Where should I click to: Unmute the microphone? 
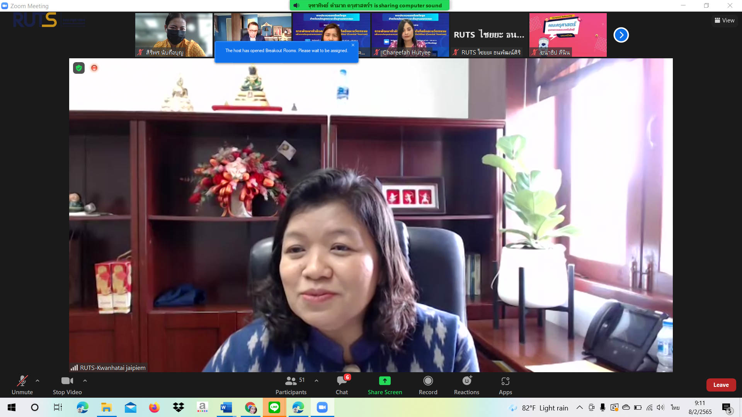pos(22,385)
